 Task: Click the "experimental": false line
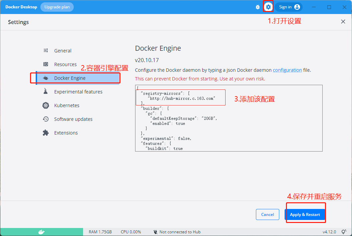pos(166,138)
